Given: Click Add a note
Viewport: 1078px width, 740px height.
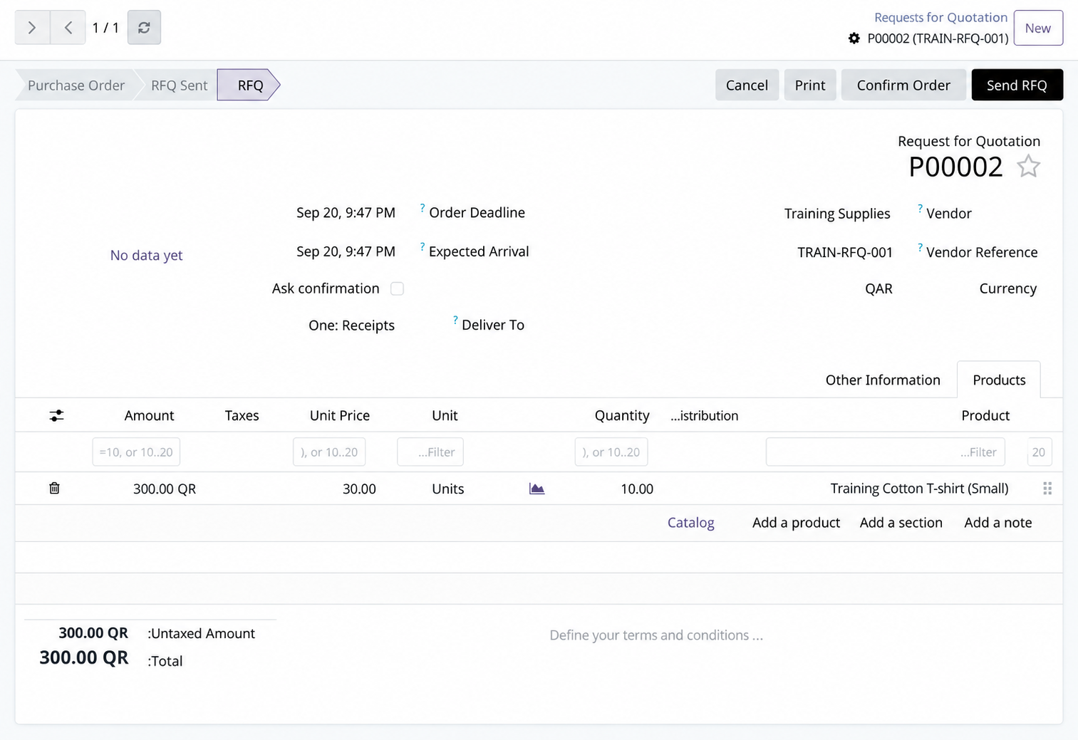Looking at the screenshot, I should (x=997, y=523).
